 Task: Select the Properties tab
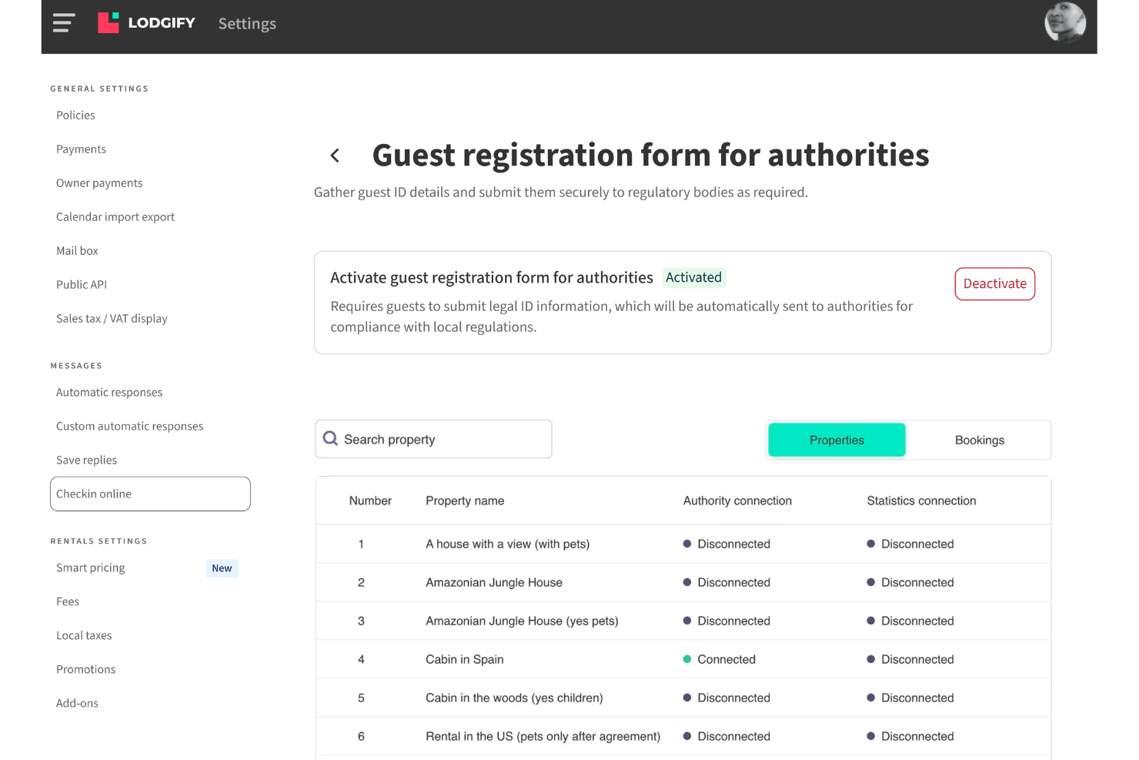click(x=837, y=440)
